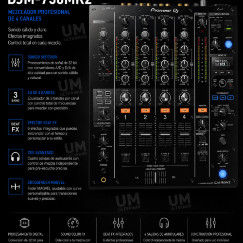Click the Beat FX Level/Depth knob
This screenshot has height=243, width=243.
click(x=223, y=157)
